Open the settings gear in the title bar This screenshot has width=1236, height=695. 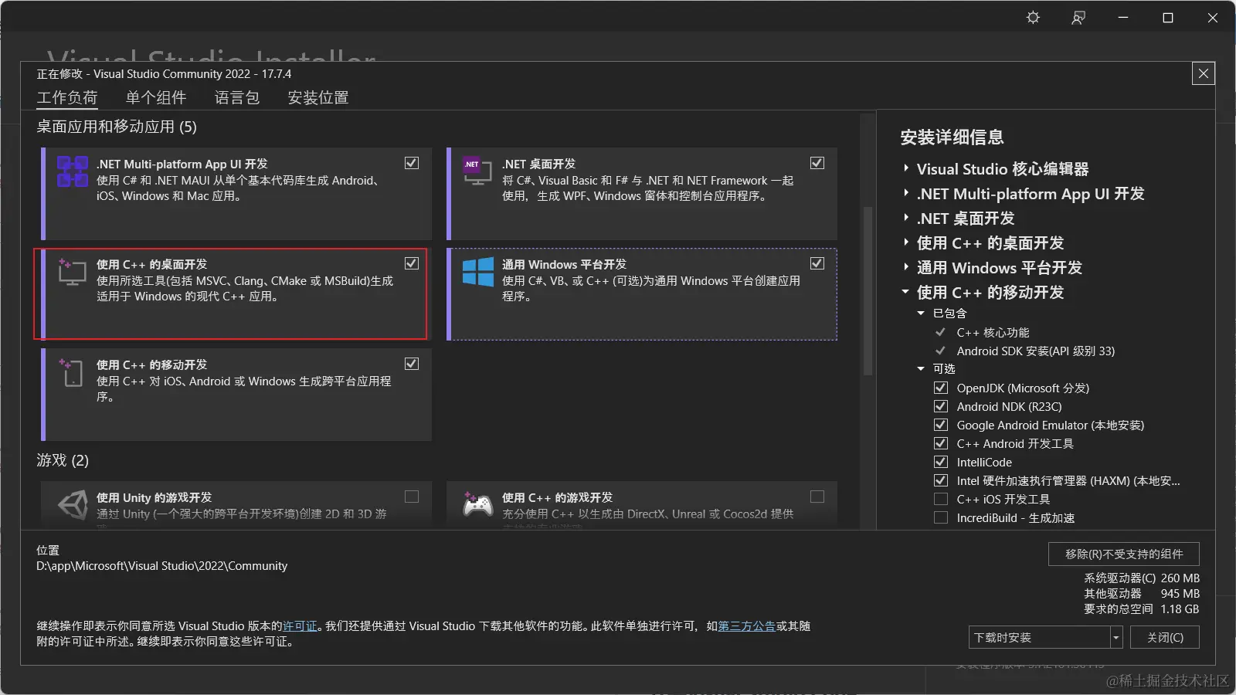[1033, 18]
